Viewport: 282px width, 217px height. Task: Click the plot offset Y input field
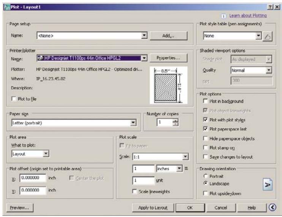point(33,190)
